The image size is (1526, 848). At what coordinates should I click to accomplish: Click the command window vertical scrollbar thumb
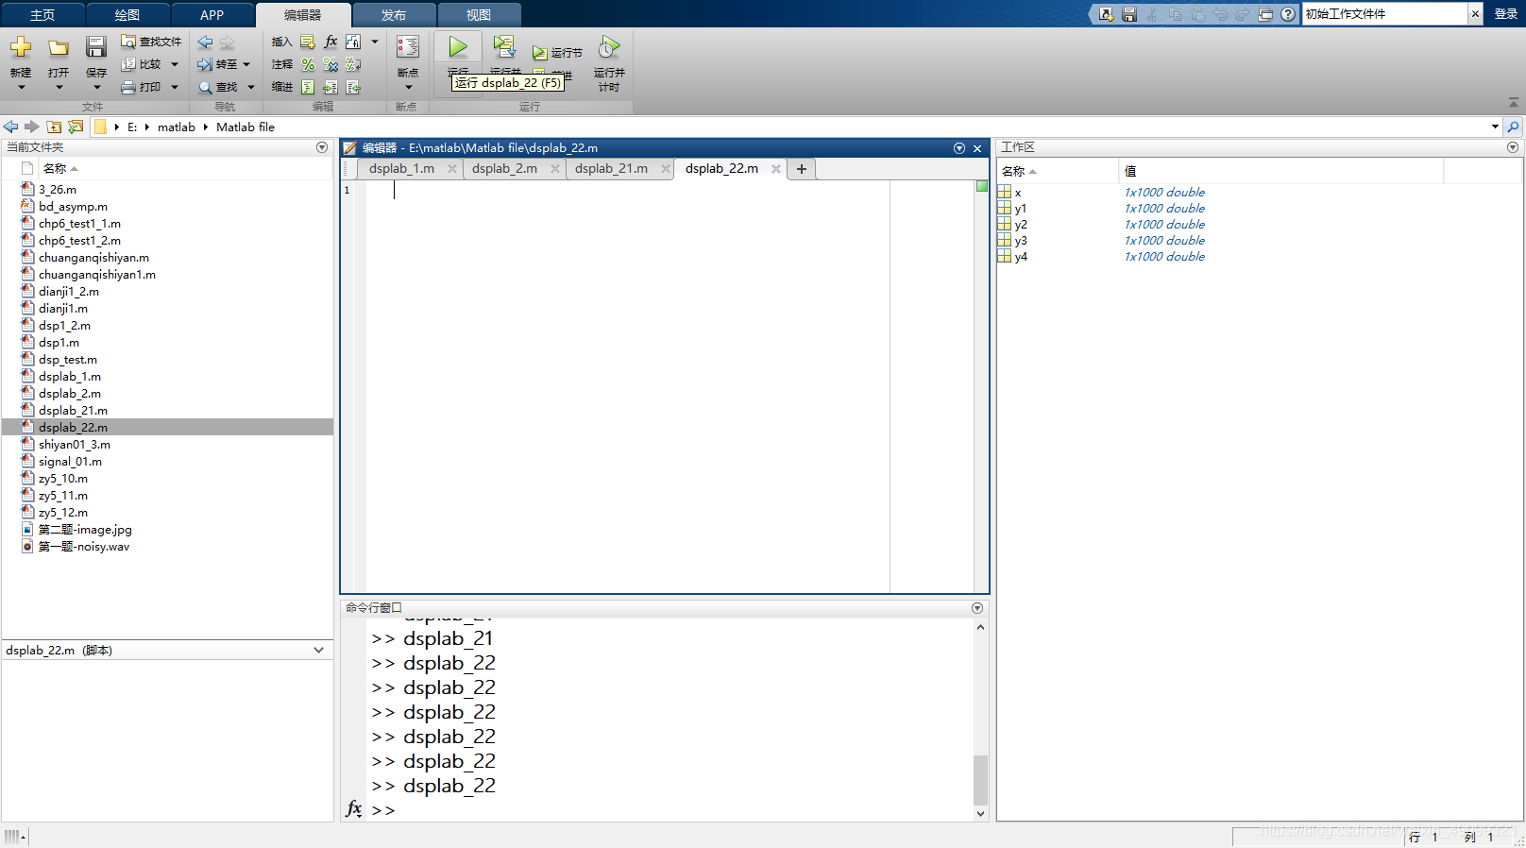980,778
